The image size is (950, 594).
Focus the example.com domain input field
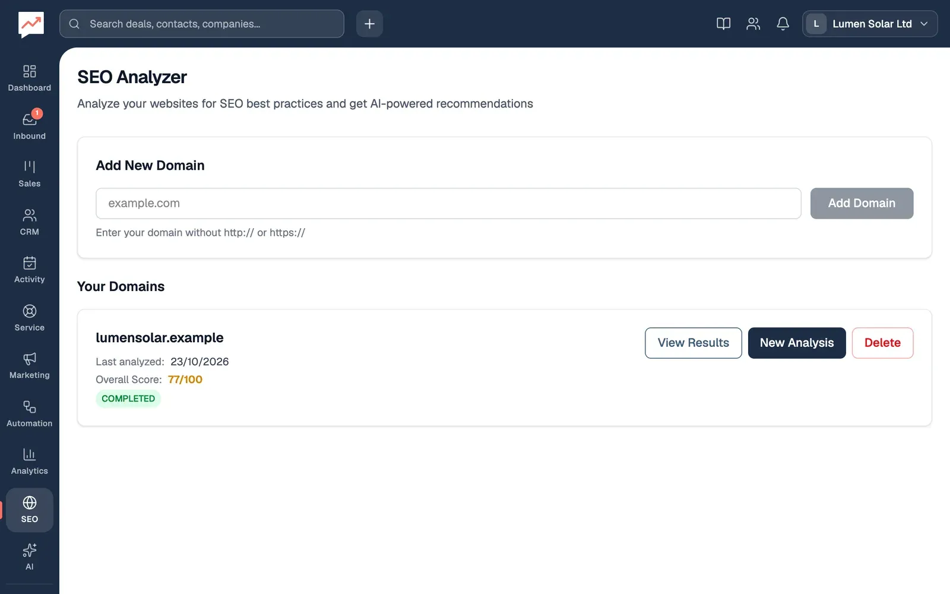point(448,203)
